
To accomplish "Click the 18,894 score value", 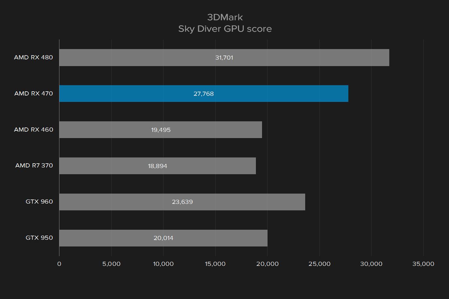I will pos(157,166).
